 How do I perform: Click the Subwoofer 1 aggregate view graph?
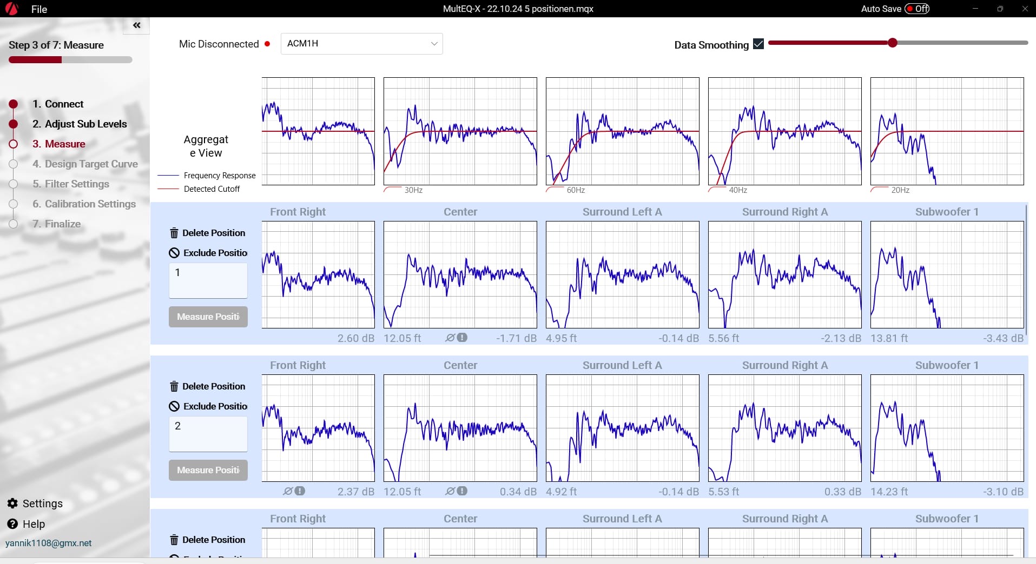[x=947, y=131]
